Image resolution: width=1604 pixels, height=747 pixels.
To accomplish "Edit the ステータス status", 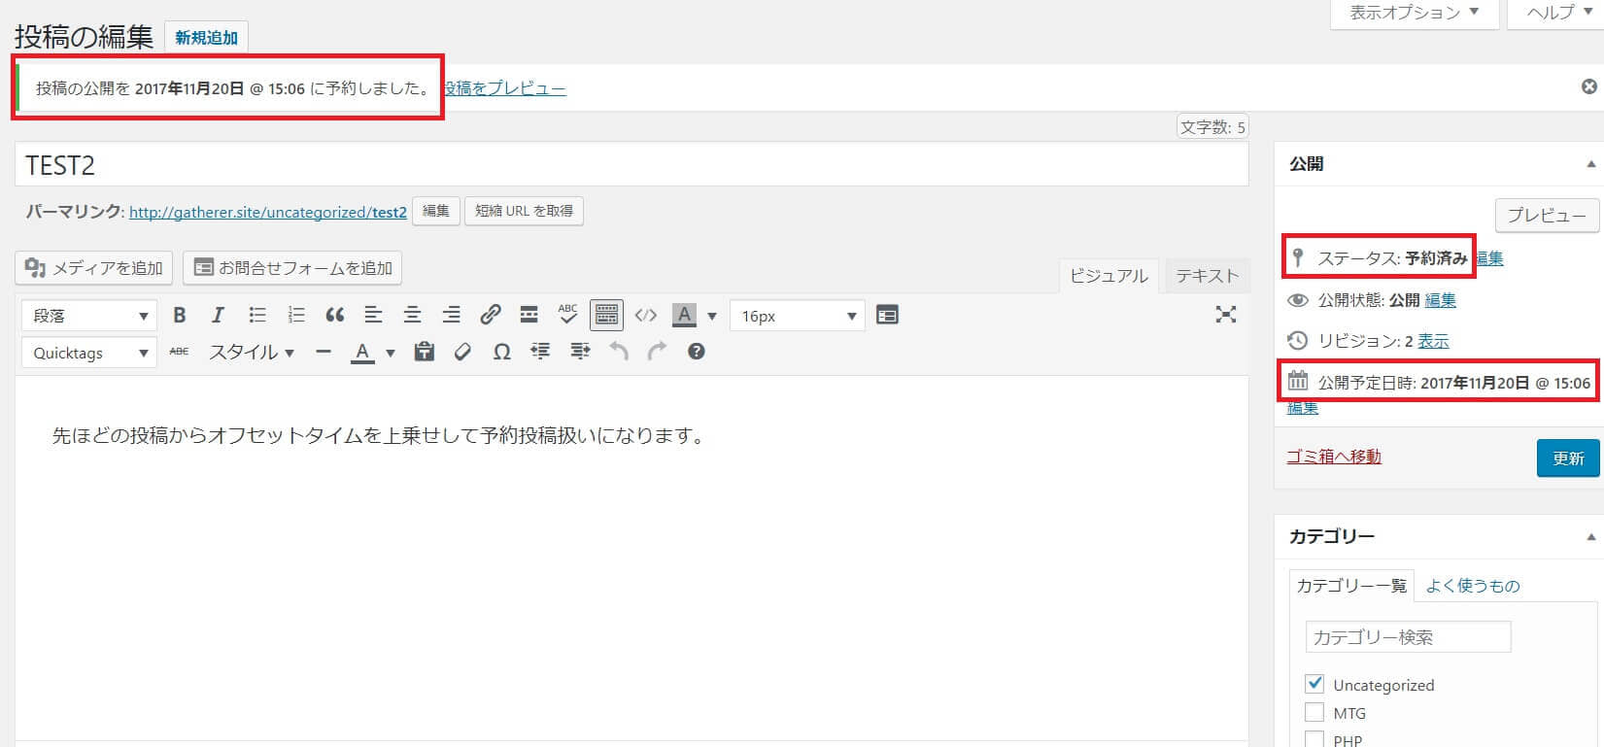I will pyautogui.click(x=1488, y=258).
